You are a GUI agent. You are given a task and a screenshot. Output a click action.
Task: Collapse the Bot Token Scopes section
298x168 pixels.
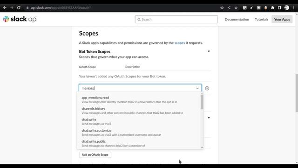pos(209,51)
